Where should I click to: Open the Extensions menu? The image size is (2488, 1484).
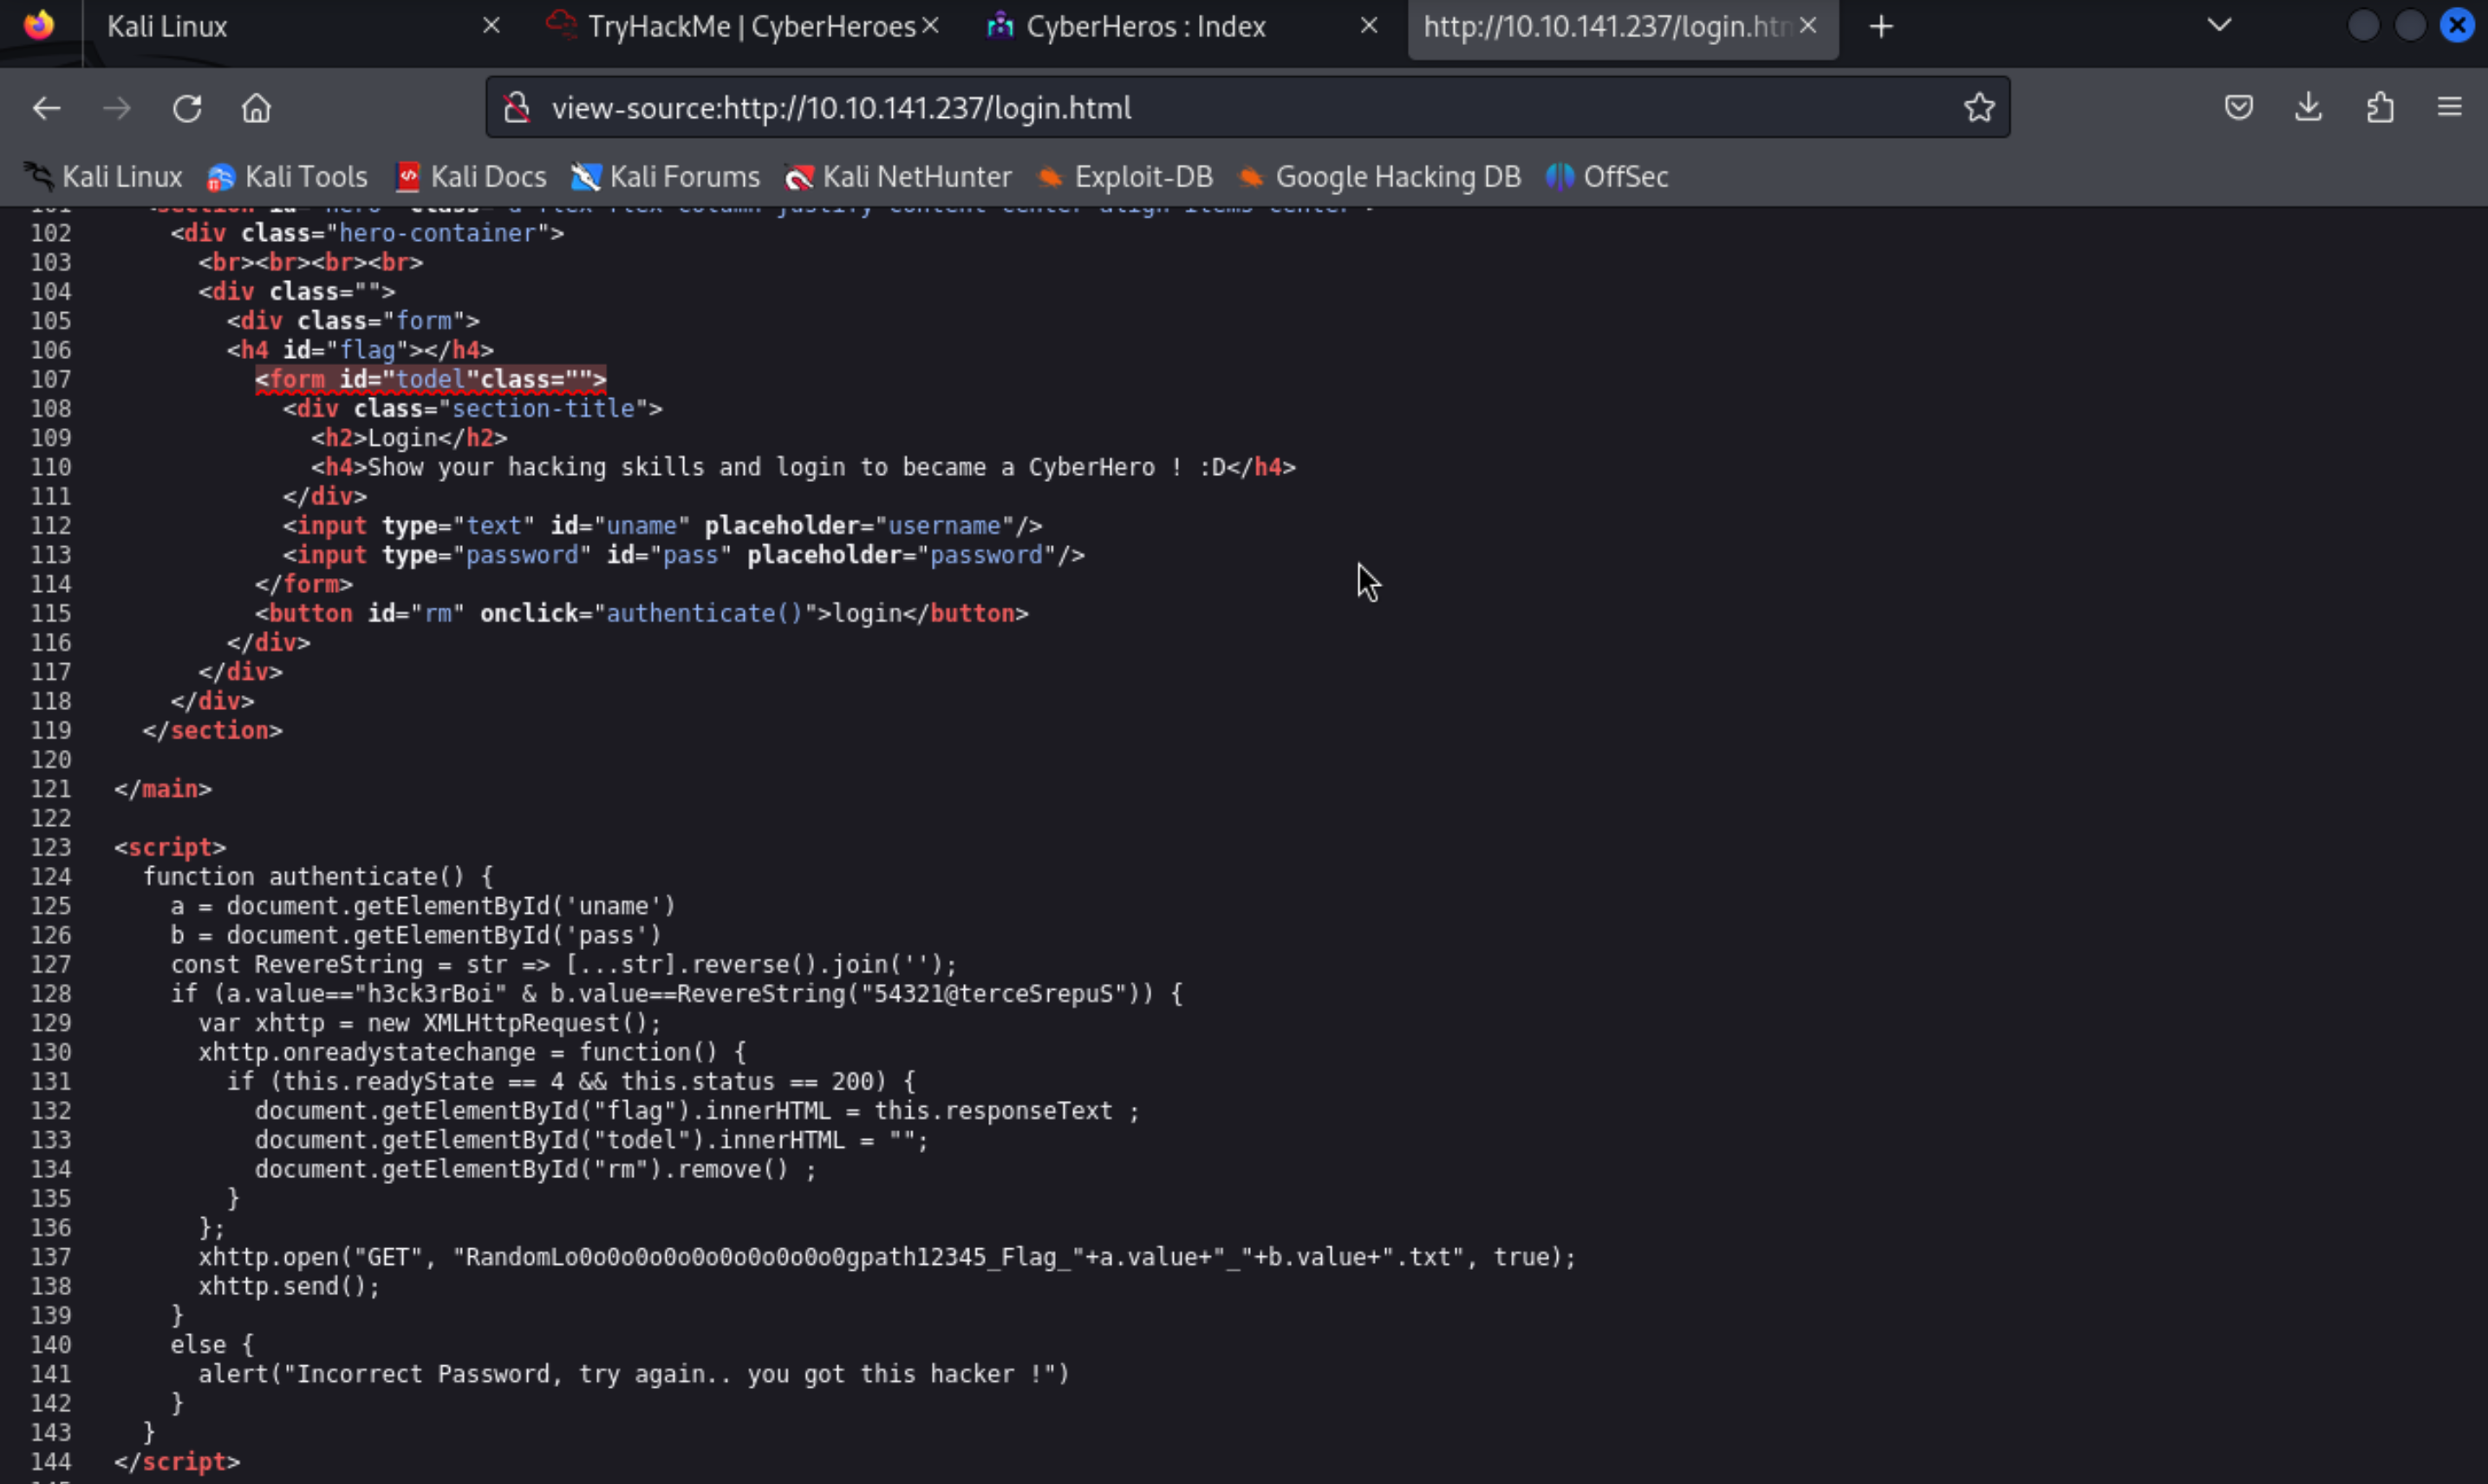pos(2379,107)
